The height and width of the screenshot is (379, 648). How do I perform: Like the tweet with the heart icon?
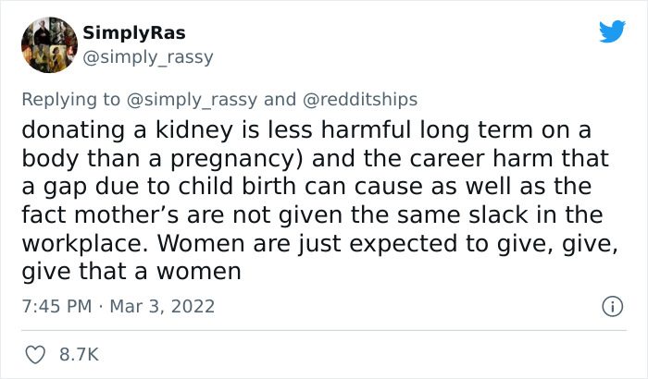[x=37, y=354]
